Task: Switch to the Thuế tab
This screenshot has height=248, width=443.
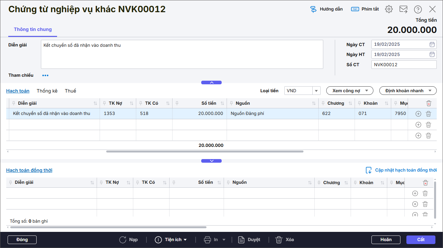Action: tap(70, 91)
